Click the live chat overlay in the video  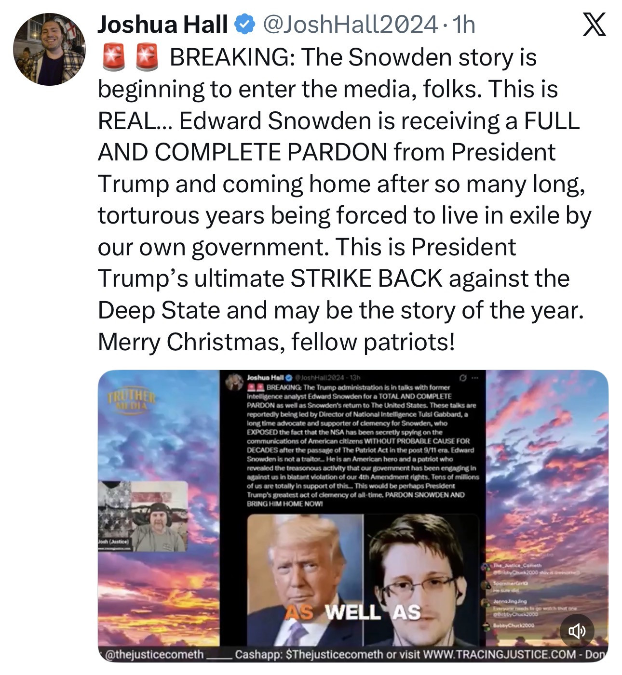tap(533, 595)
